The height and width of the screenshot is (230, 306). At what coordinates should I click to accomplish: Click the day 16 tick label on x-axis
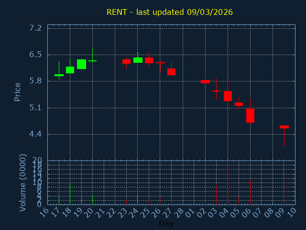coord(44,212)
